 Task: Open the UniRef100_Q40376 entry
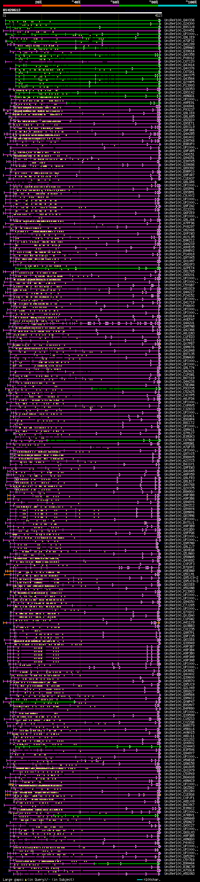(x=179, y=69)
